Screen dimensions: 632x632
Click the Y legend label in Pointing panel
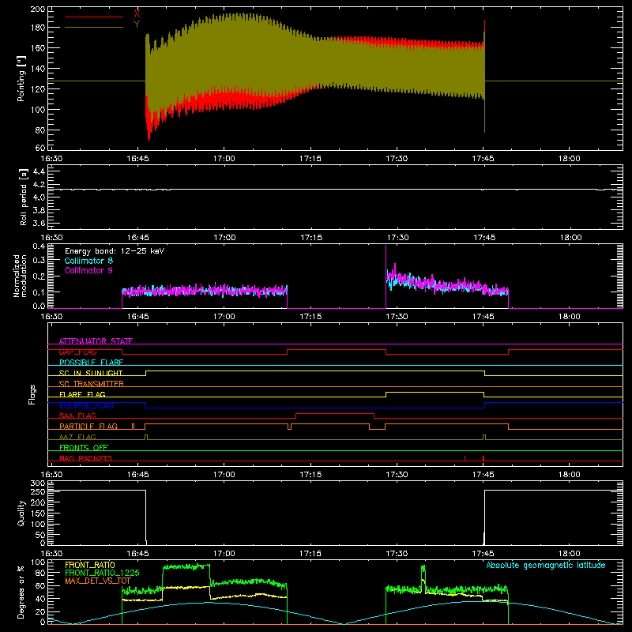pos(137,24)
